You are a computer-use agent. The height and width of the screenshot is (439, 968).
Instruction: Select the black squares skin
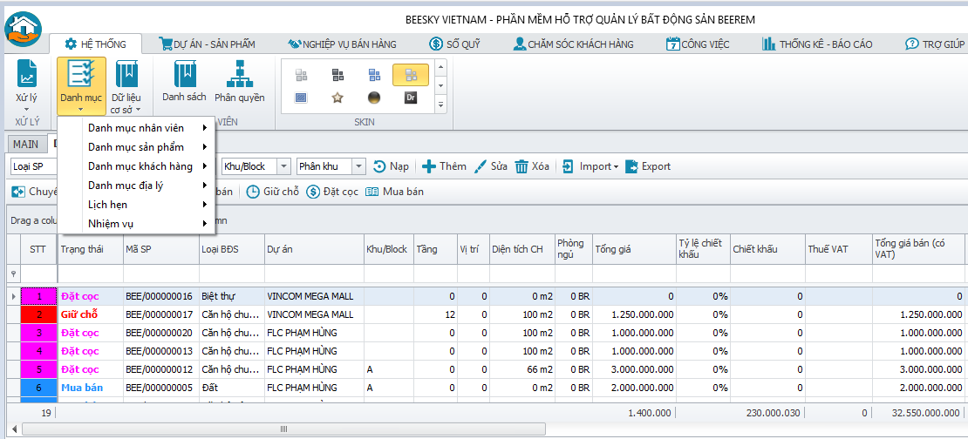[337, 75]
